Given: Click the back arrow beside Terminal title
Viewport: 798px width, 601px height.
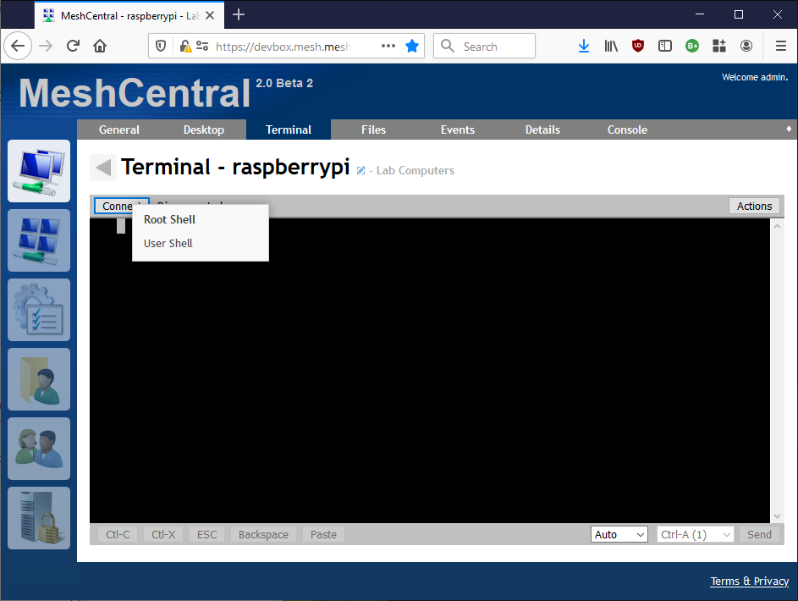Looking at the screenshot, I should (x=103, y=168).
